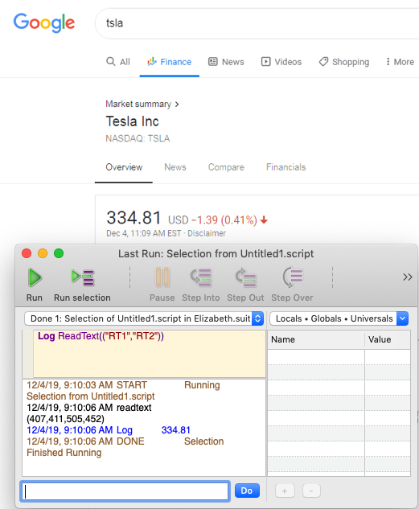Click the Run selection icon
The width and height of the screenshot is (419, 509).
pyautogui.click(x=83, y=277)
